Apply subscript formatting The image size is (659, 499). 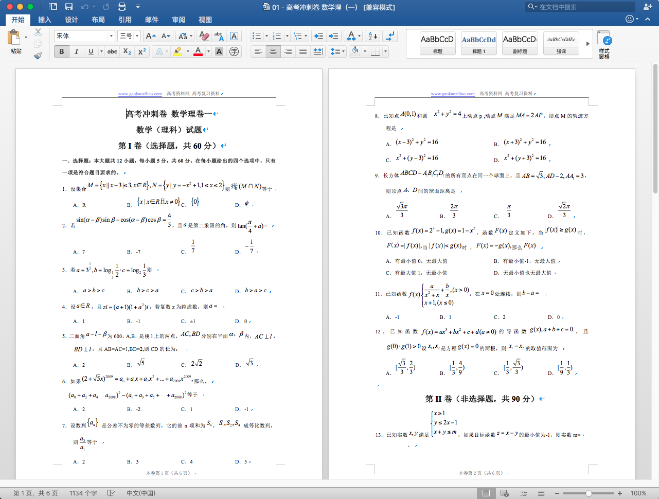point(127,51)
